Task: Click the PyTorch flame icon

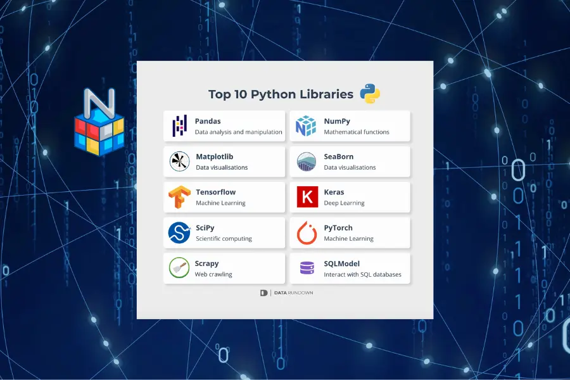Action: [x=307, y=232]
